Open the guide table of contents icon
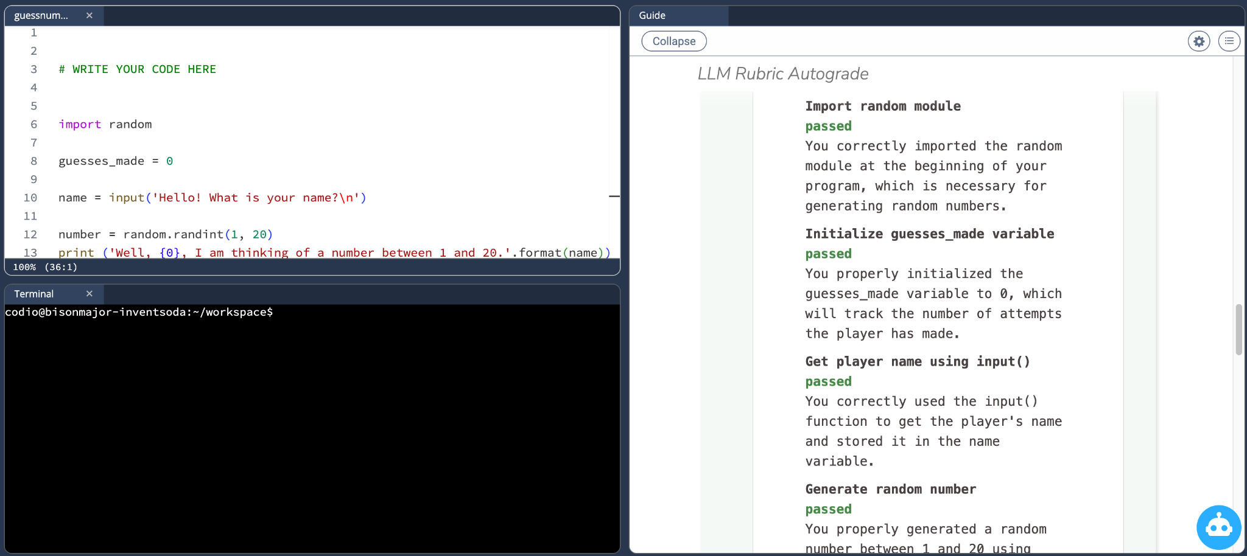Viewport: 1247px width, 556px height. pyautogui.click(x=1229, y=41)
